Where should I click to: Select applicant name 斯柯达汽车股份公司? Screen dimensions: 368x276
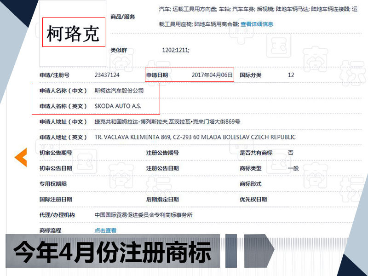coord(119,91)
